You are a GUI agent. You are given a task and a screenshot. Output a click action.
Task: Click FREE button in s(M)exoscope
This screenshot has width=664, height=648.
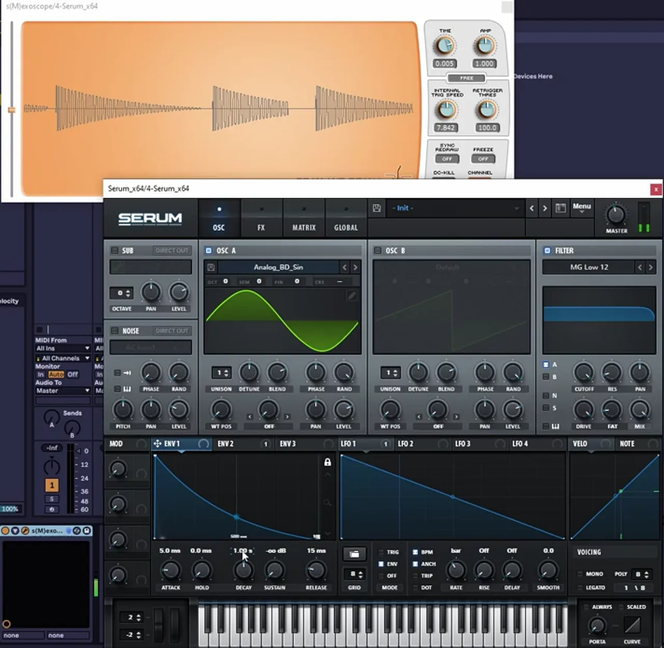(466, 78)
